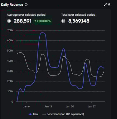Click the 0 y-axis label
The width and height of the screenshot is (117, 119).
pos(12,102)
